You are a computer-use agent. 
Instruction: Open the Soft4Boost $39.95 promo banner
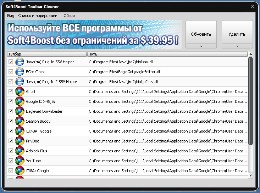click(x=94, y=34)
